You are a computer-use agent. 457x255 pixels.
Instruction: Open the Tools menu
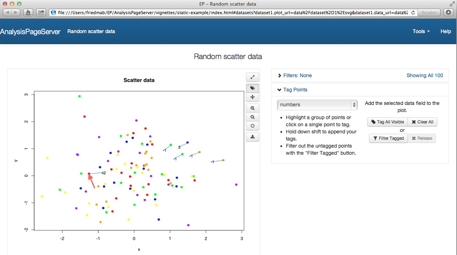(x=421, y=31)
